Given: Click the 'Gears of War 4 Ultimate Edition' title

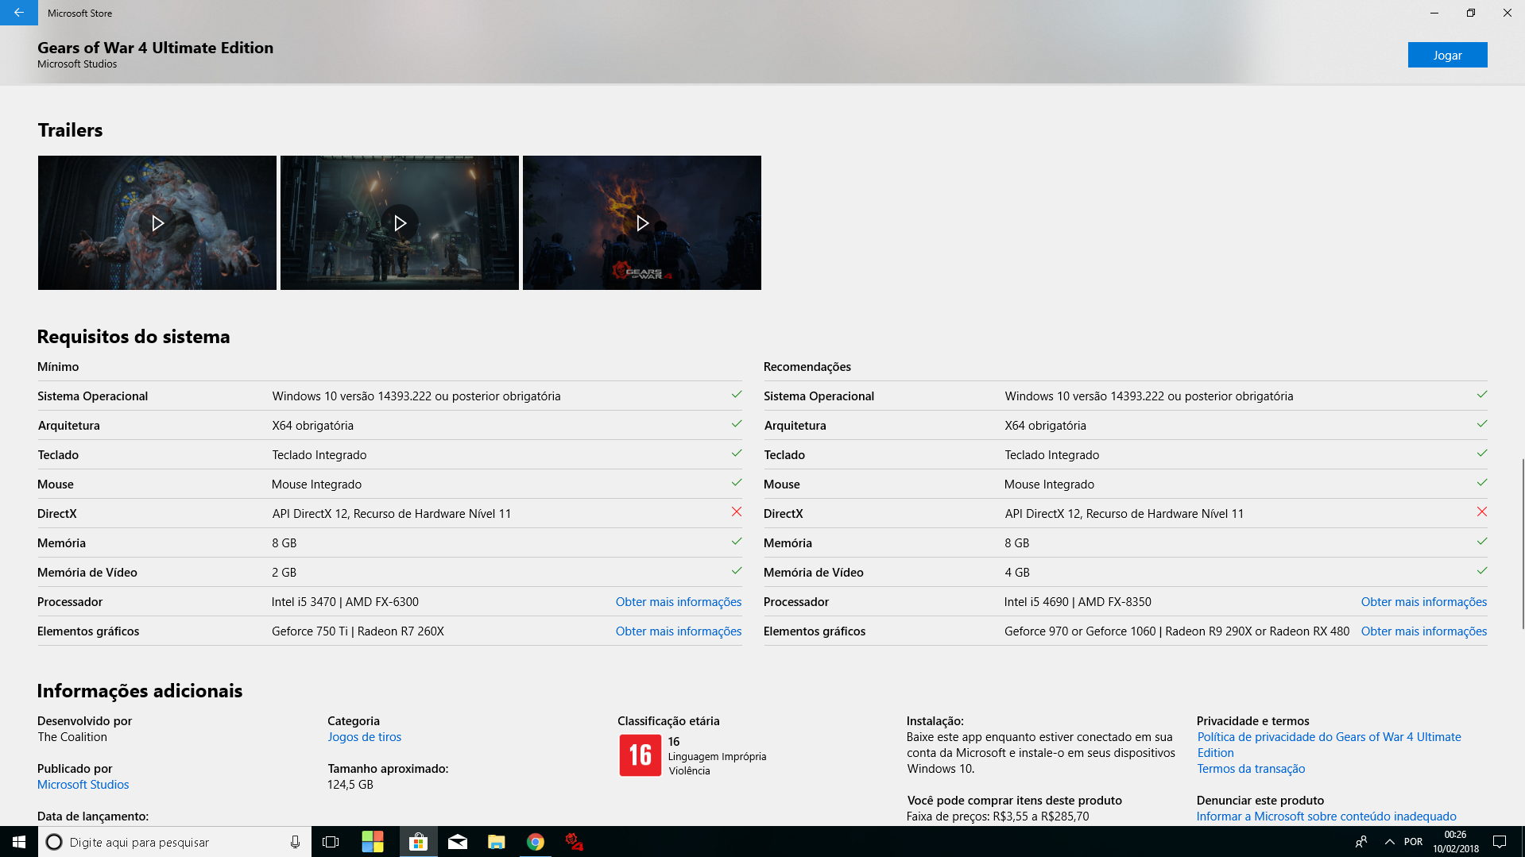Looking at the screenshot, I should 156,48.
